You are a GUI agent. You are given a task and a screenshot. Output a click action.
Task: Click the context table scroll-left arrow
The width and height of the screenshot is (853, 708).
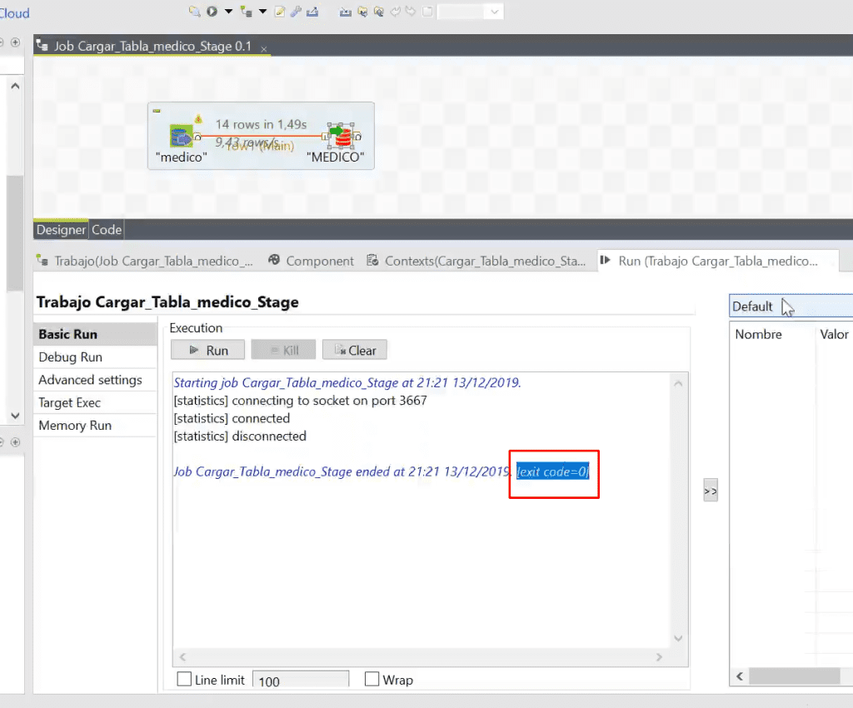click(x=740, y=676)
